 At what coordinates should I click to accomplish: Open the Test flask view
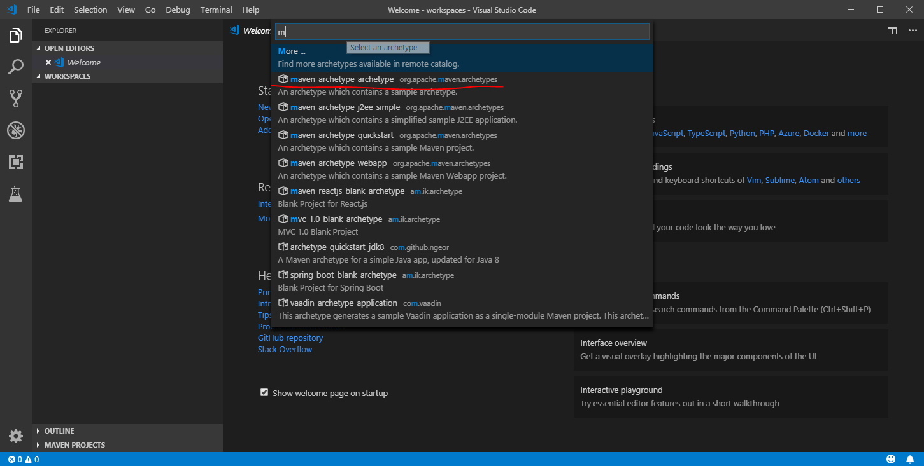pos(16,195)
